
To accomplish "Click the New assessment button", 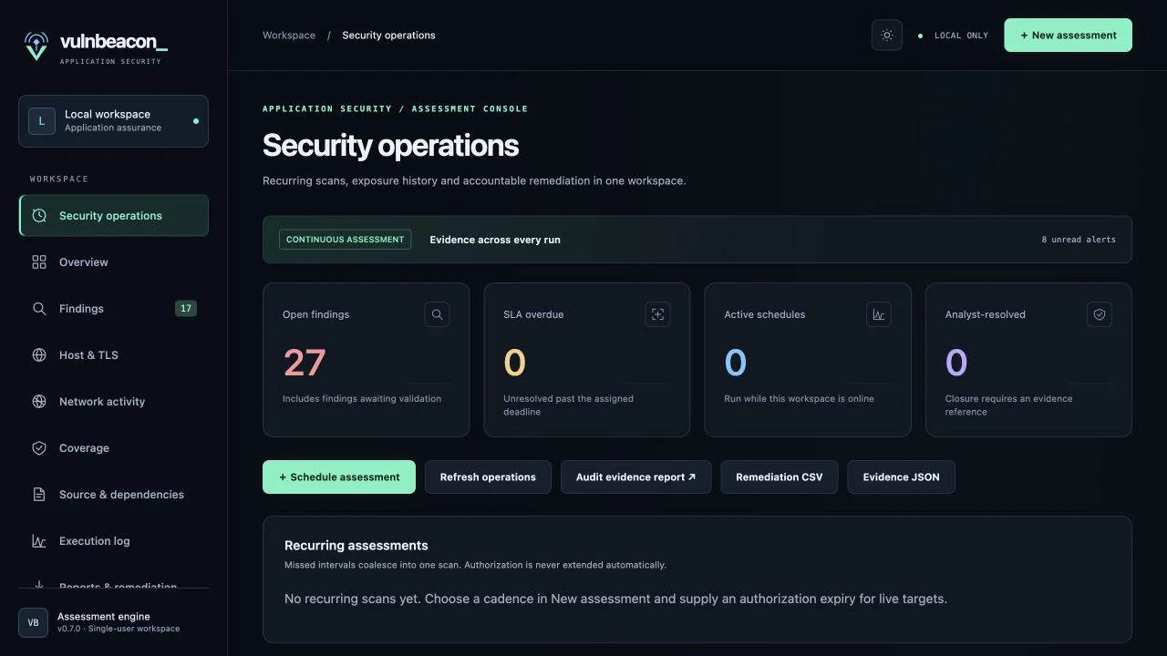I will click(1068, 36).
